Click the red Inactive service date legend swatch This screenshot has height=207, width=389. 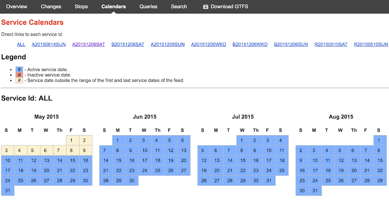[20, 75]
